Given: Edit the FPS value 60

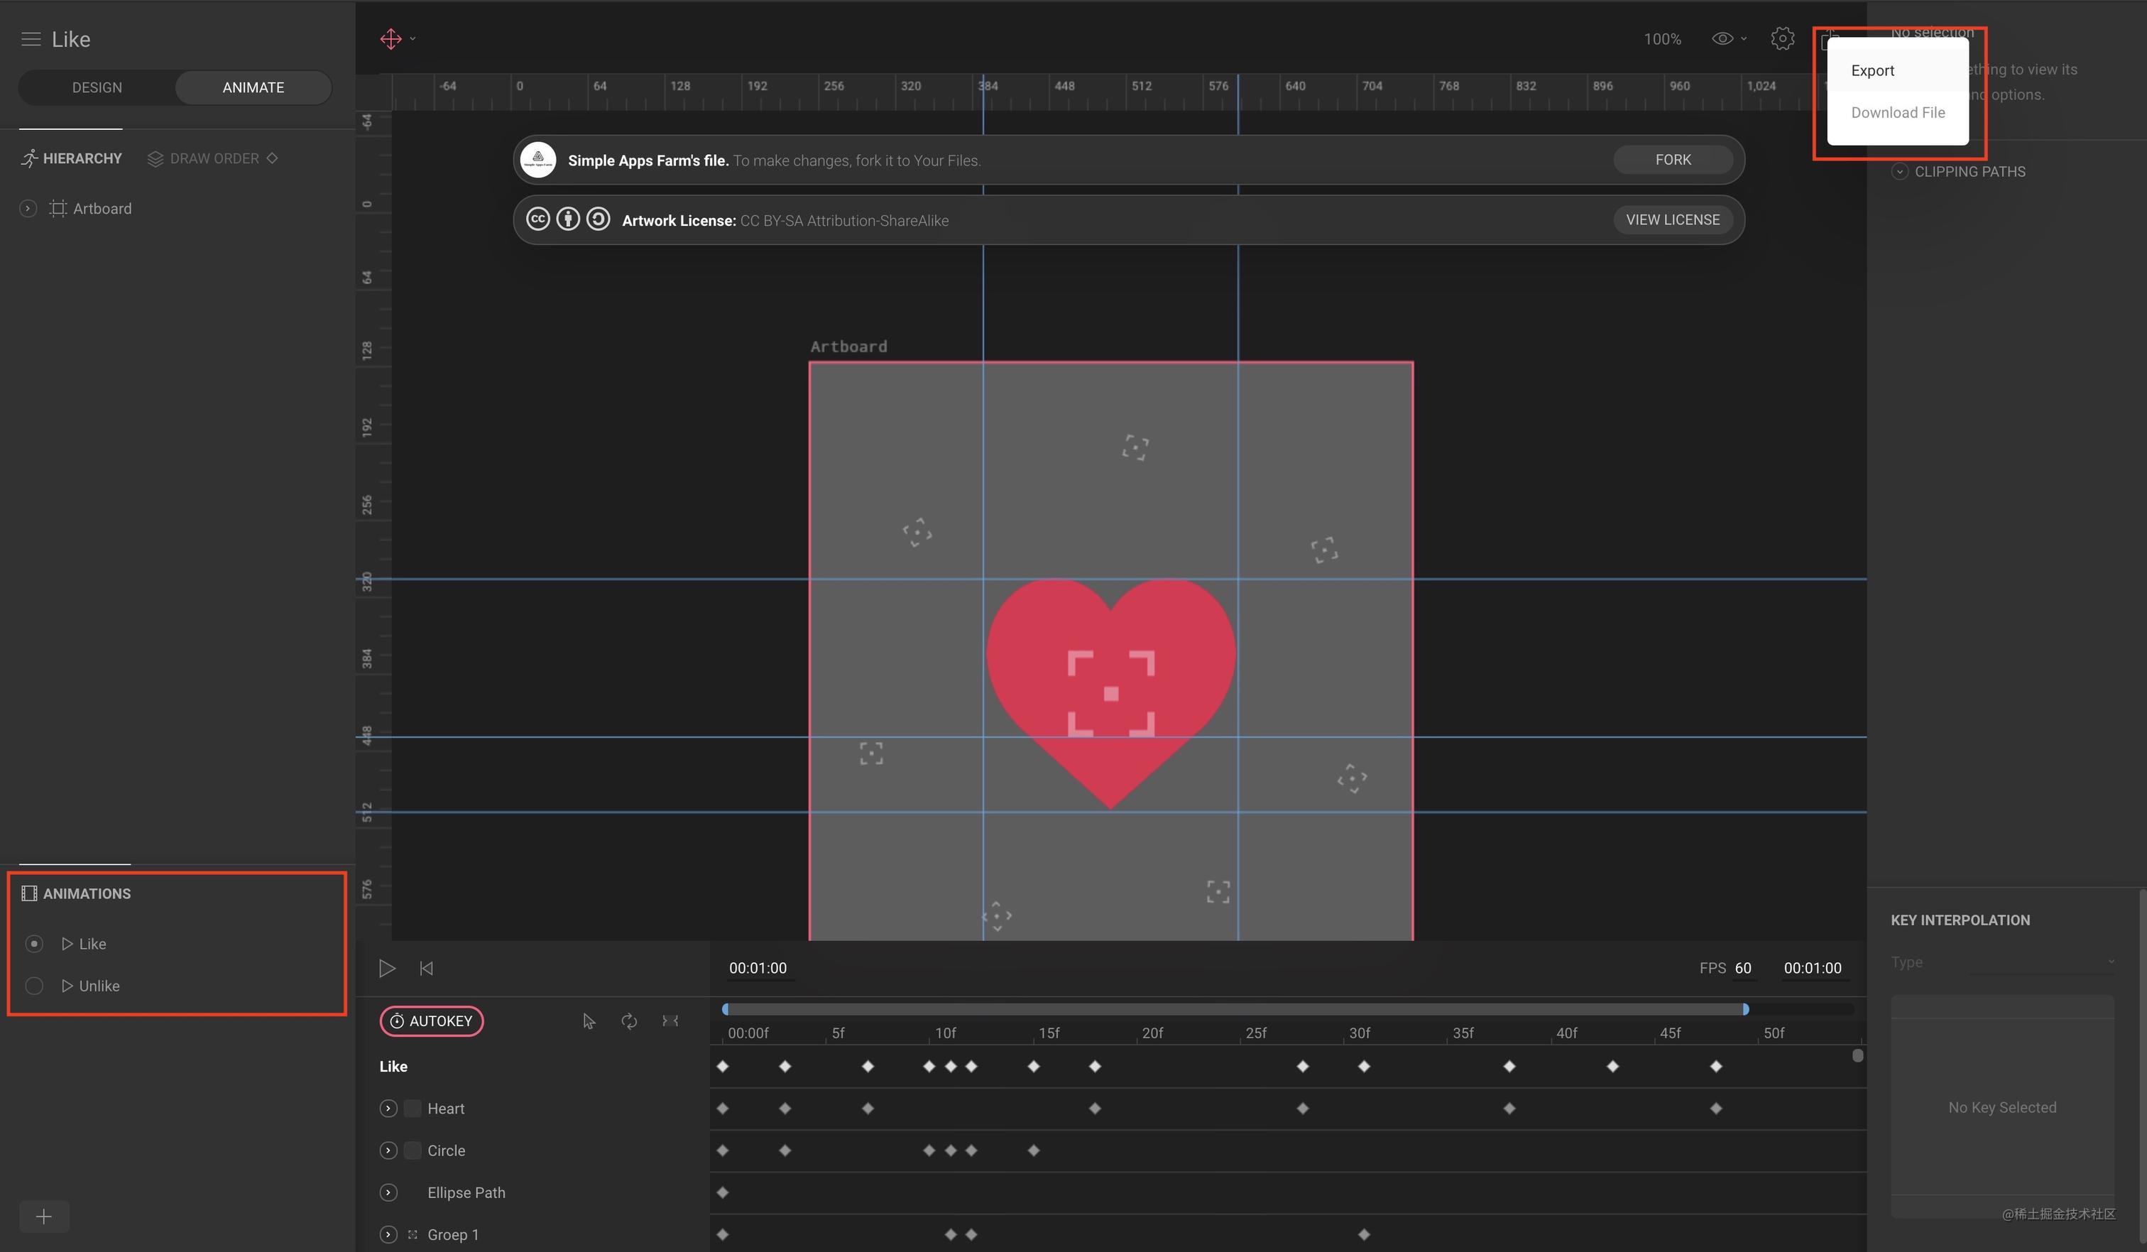Looking at the screenshot, I should [1743, 968].
